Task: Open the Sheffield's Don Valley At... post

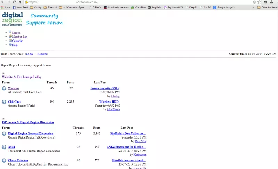Action: click(128, 133)
